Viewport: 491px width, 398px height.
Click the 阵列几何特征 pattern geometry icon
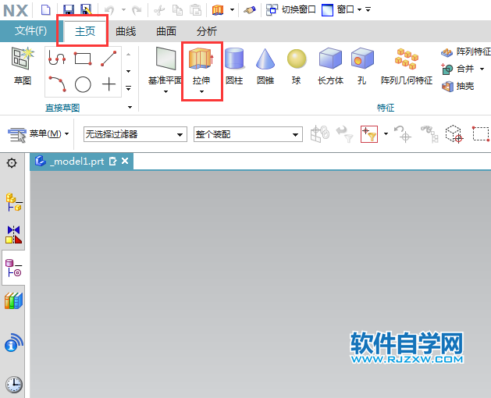tap(406, 61)
